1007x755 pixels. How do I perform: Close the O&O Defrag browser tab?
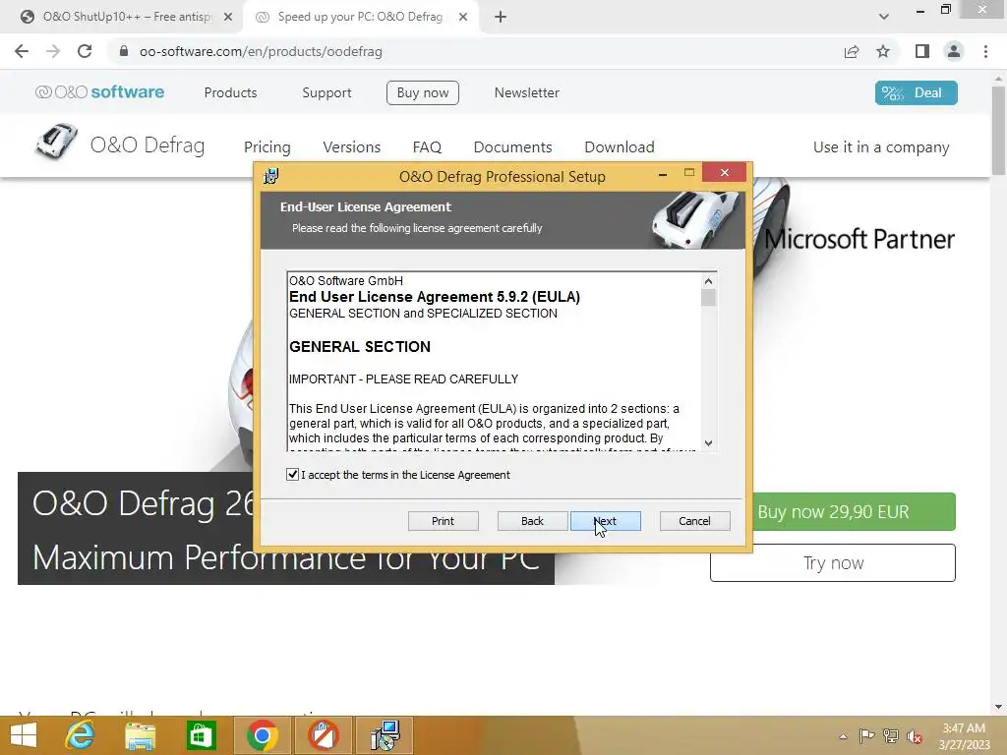(x=463, y=18)
